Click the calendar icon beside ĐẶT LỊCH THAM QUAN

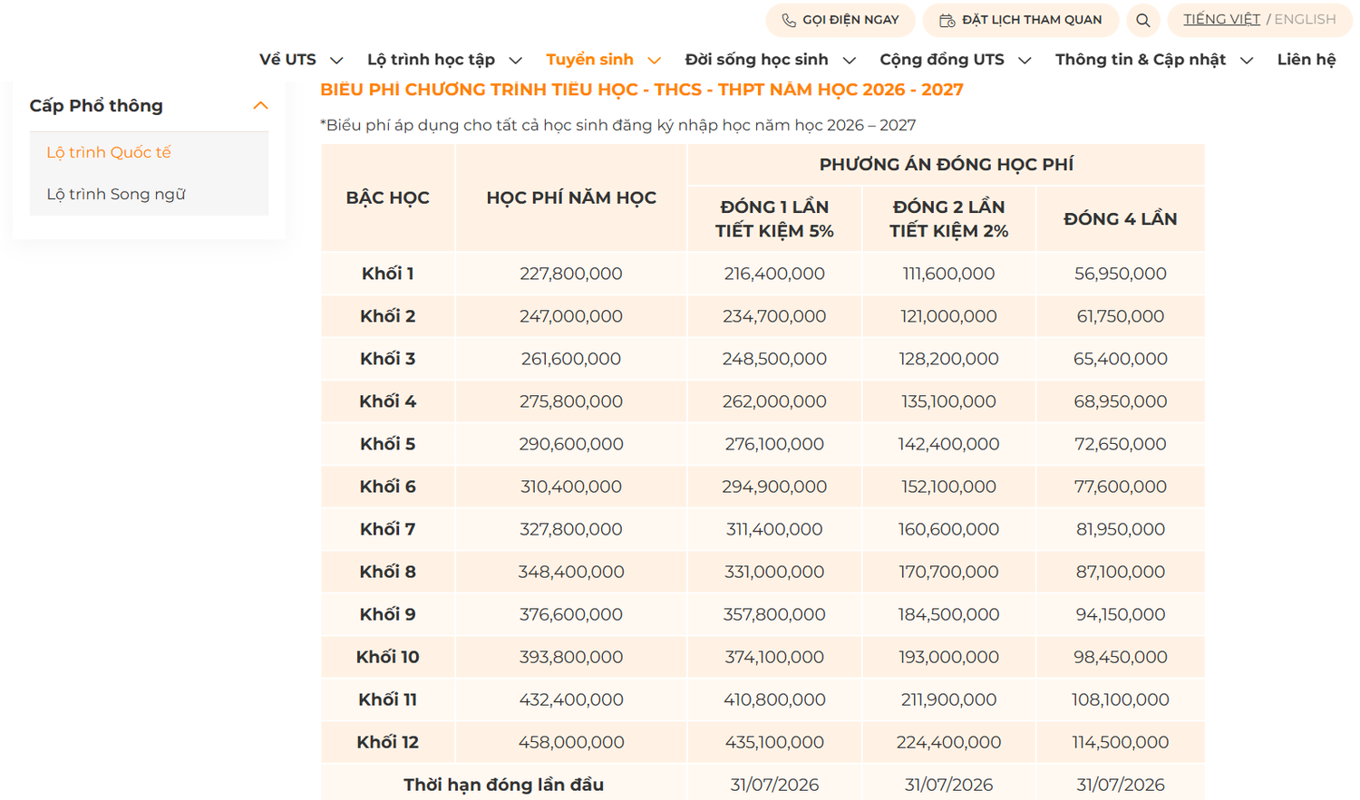(947, 20)
